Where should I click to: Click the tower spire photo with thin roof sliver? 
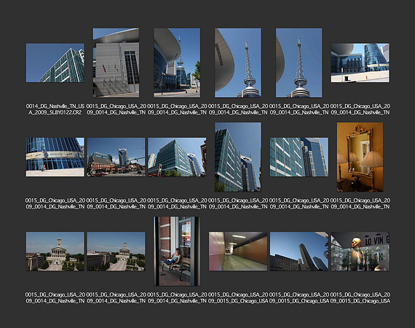coord(299,63)
